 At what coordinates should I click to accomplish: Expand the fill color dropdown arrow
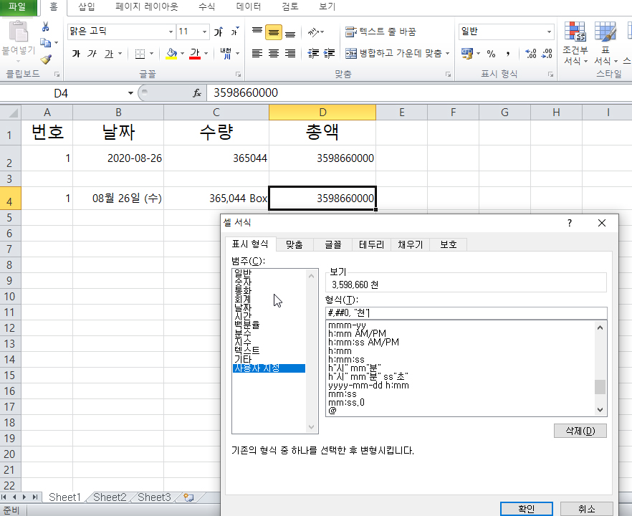tap(182, 53)
